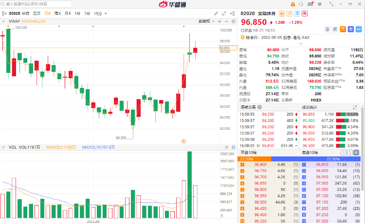The image size is (365, 223).
Task: Click the help question icon by 逐笔交易
Action: [259, 107]
